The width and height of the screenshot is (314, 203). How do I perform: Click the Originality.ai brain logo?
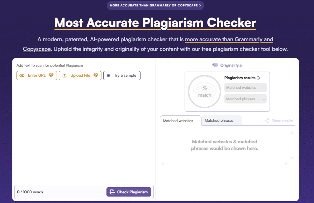pyautogui.click(x=215, y=65)
